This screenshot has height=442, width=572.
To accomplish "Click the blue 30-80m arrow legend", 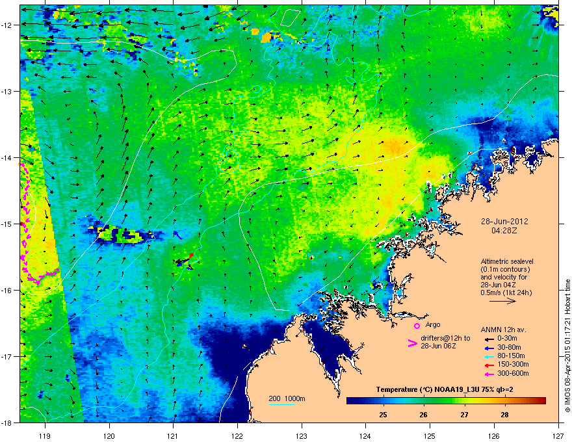I will click(x=489, y=348).
